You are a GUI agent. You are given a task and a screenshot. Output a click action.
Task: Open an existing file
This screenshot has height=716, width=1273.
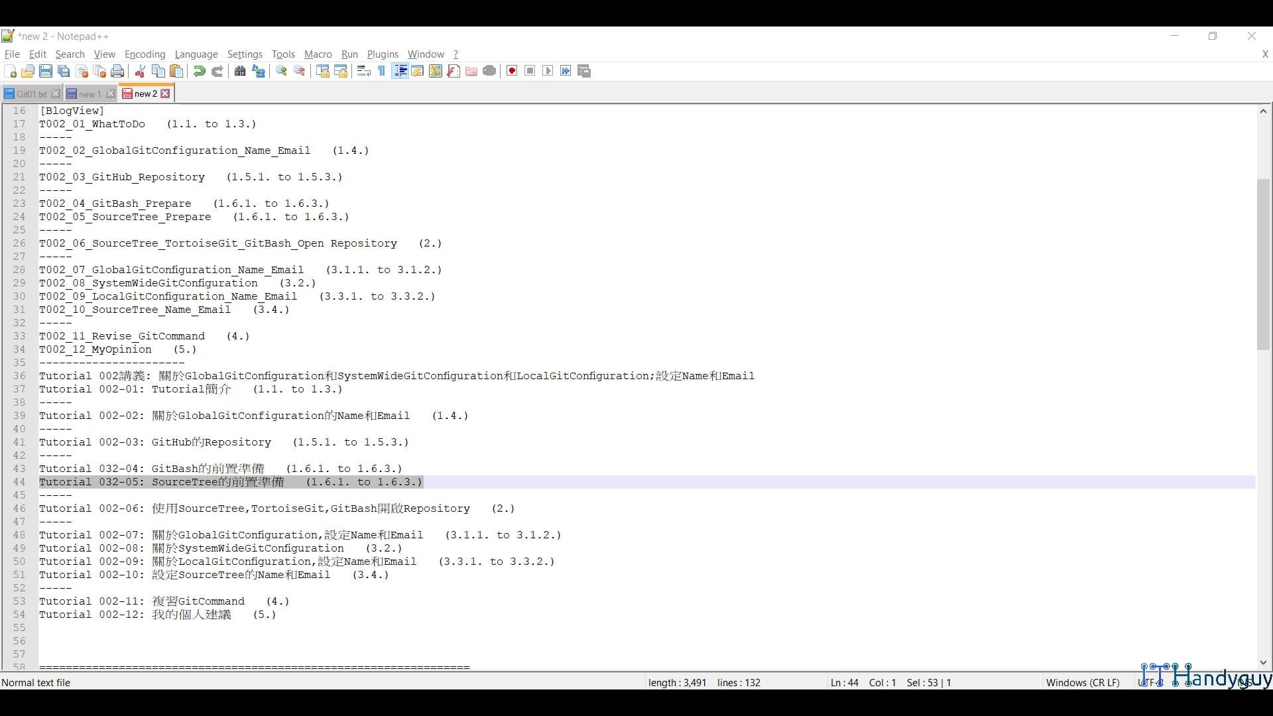28,71
